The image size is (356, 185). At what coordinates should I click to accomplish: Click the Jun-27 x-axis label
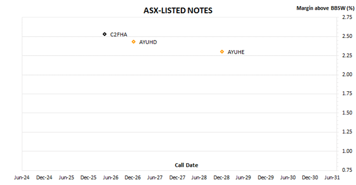[155, 177]
